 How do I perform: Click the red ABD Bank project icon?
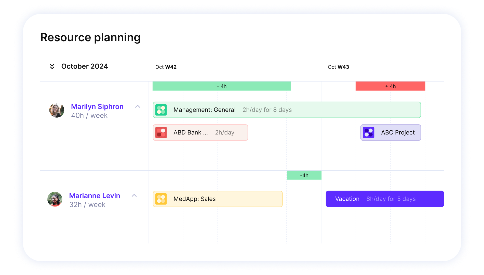click(x=161, y=133)
